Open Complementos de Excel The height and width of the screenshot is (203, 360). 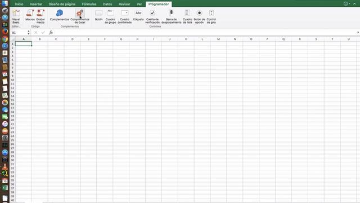point(80,16)
